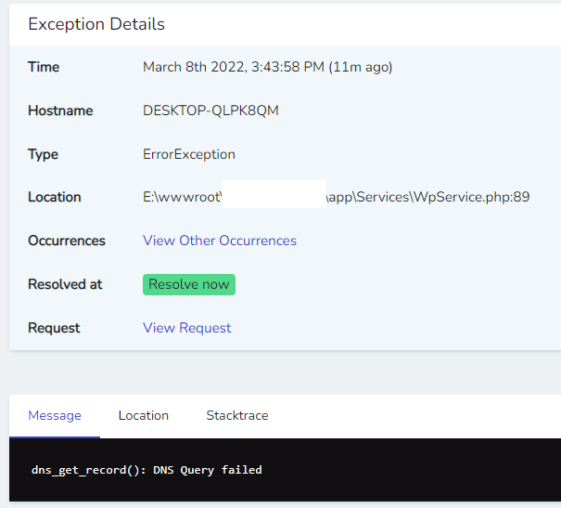Click the Resolve now button
Viewport: 561px width, 508px height.
(189, 284)
